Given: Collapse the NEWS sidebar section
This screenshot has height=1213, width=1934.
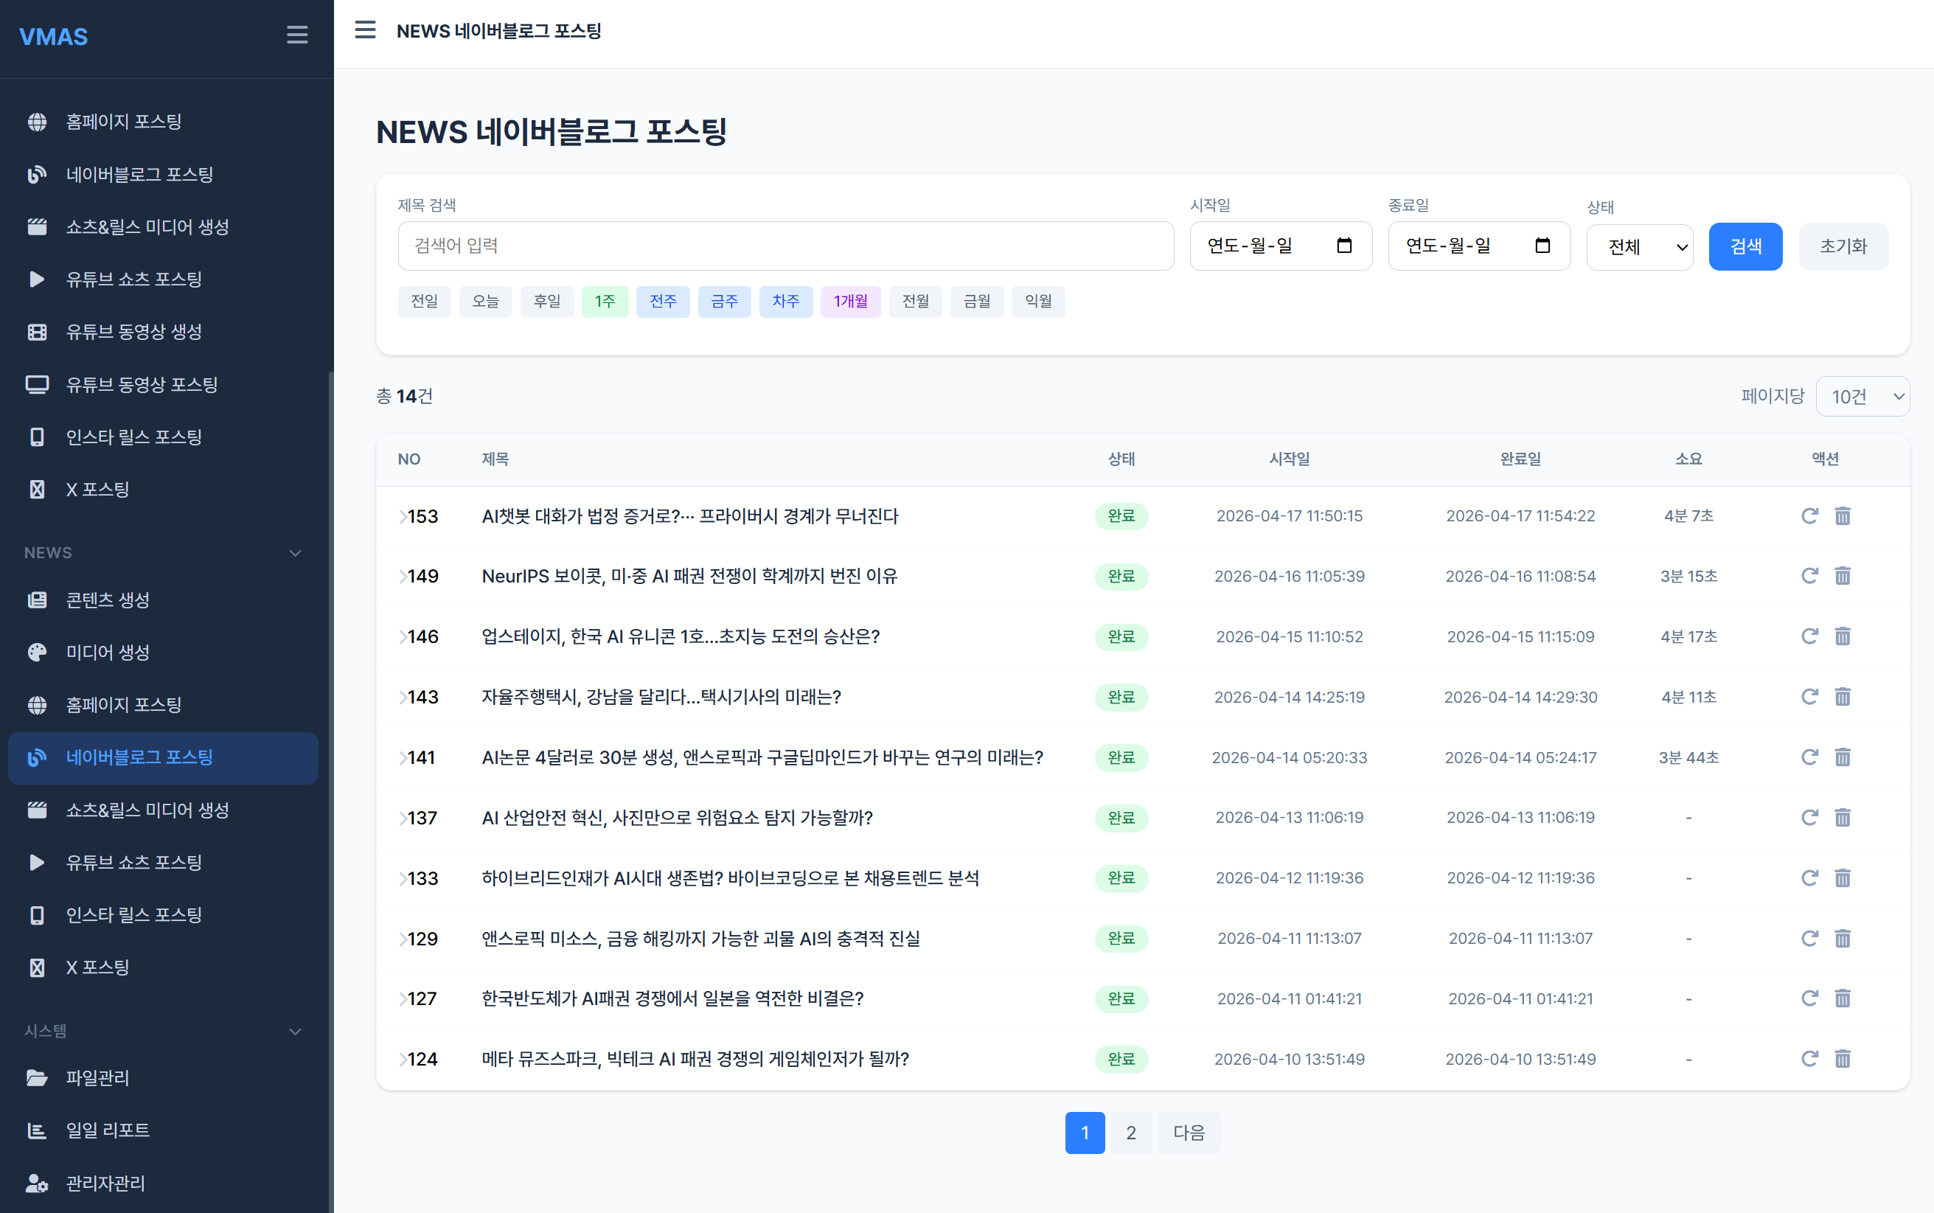Looking at the screenshot, I should [295, 554].
